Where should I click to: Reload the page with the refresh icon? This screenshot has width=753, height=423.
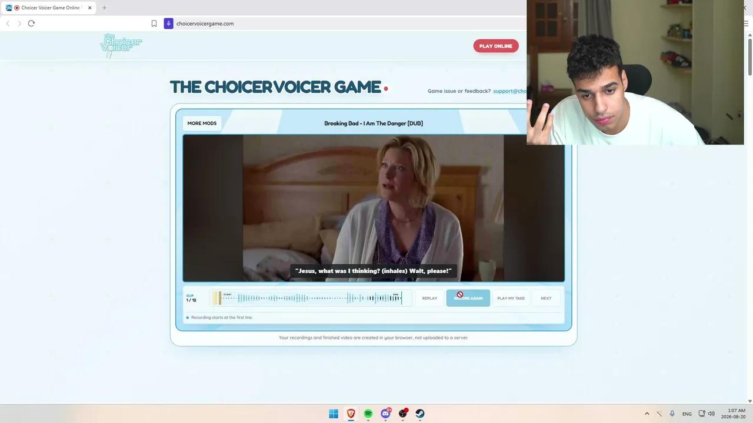click(31, 23)
